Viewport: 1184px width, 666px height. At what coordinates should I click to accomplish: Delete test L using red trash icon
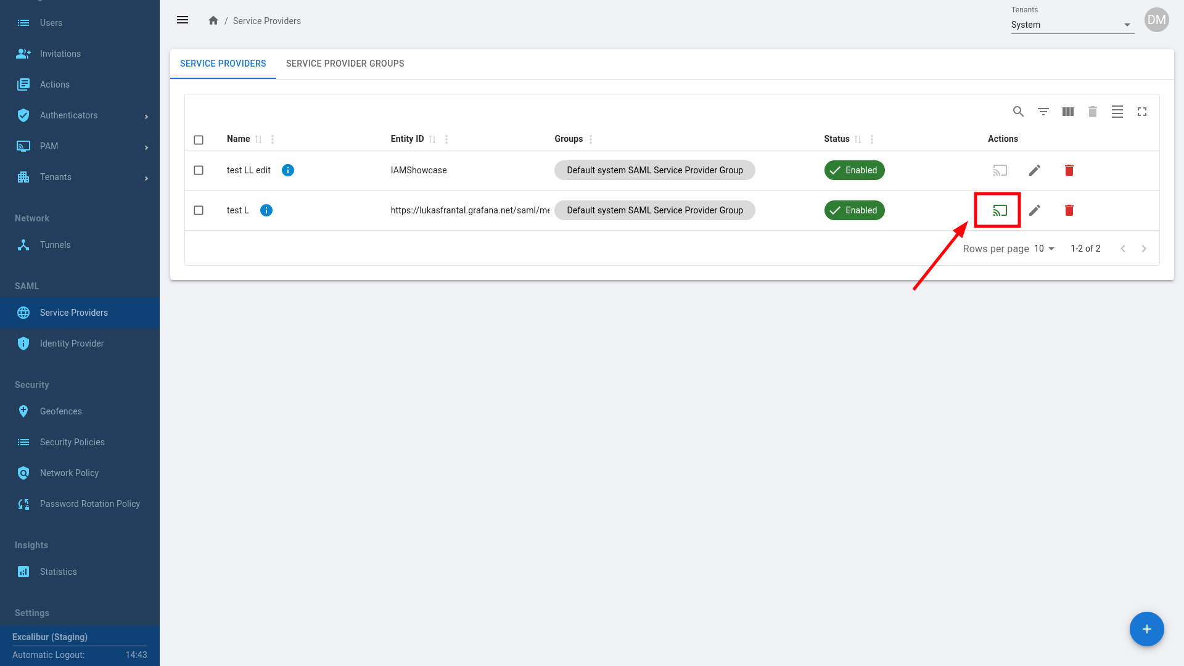[x=1069, y=210]
